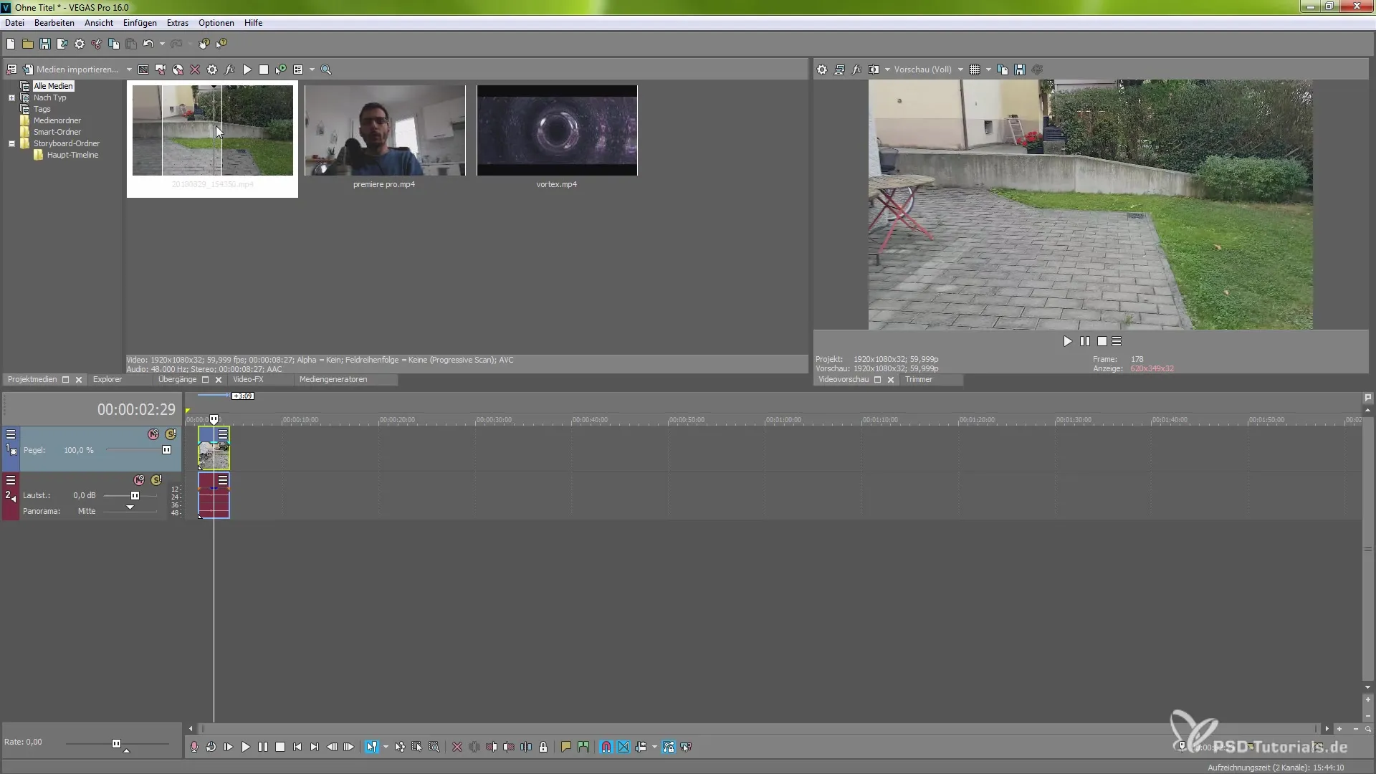Insert a region with the green flags icon
This screenshot has width=1376, height=774.
pos(583,747)
